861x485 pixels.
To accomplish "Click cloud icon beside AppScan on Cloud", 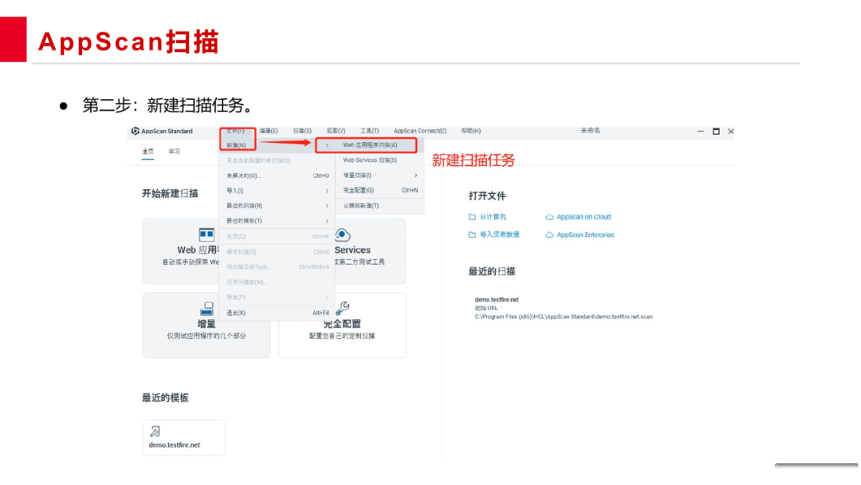I will coord(549,217).
